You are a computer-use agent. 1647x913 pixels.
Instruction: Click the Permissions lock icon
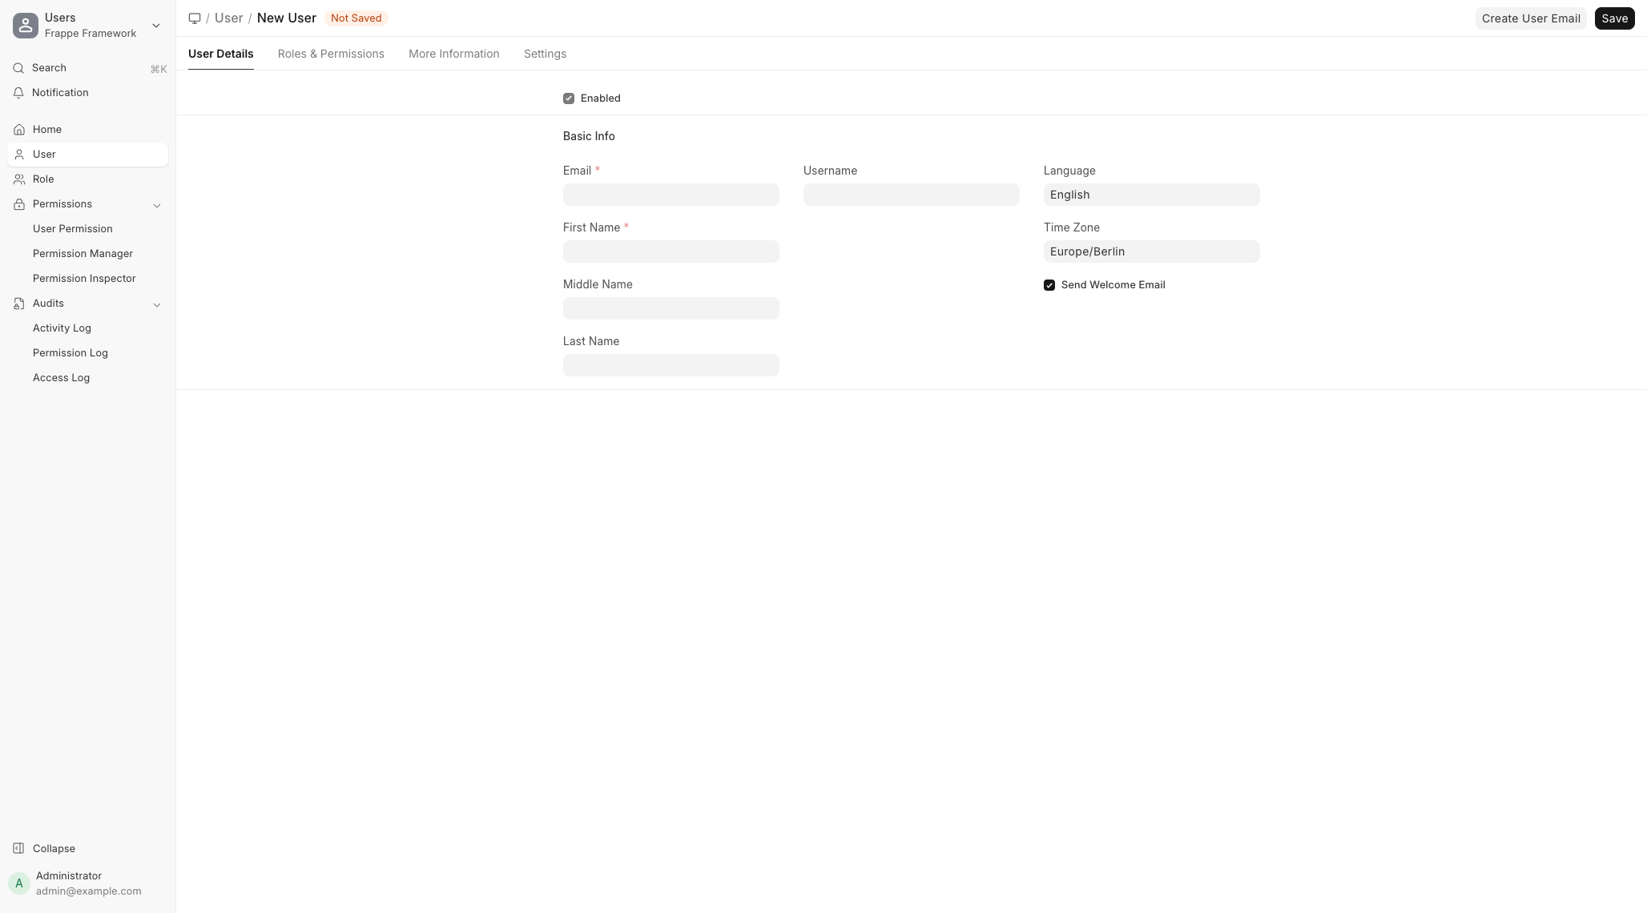click(x=19, y=204)
